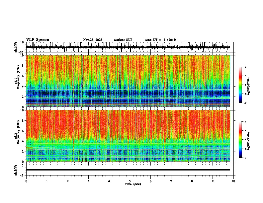The height and width of the screenshot is (203, 263).
Task: Click the ch.2 spectrogram color scale bar
Action: click(x=240, y=140)
